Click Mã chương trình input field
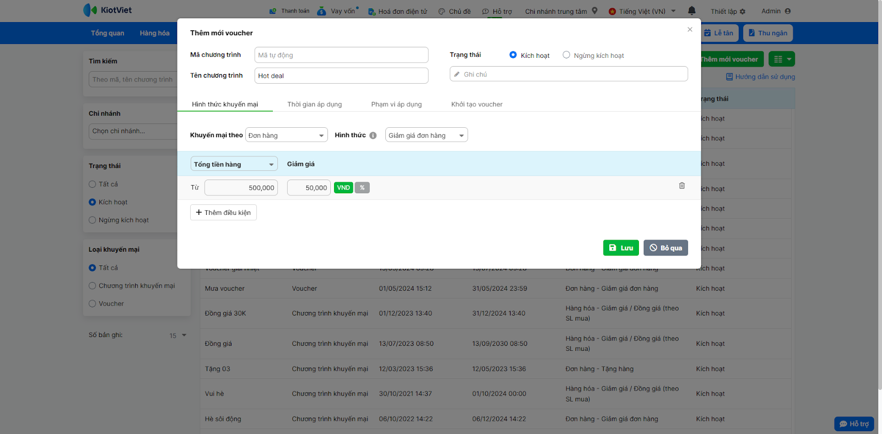The image size is (882, 434). click(x=341, y=55)
